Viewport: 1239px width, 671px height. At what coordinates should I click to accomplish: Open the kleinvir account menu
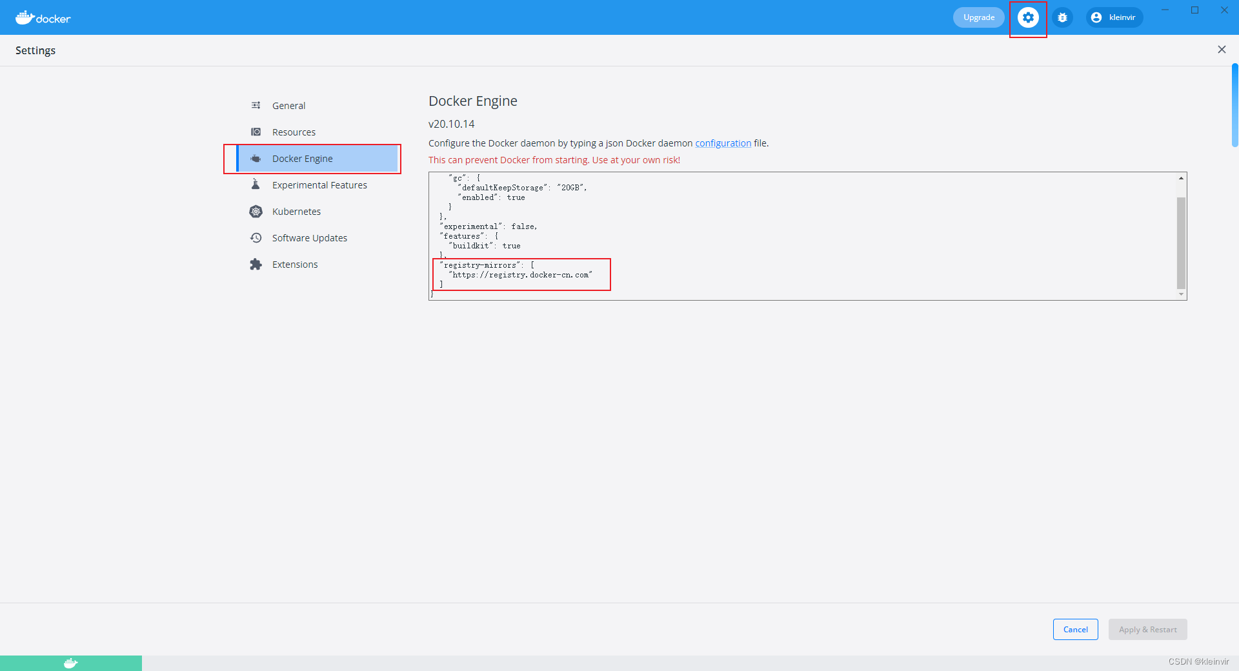tap(1114, 17)
